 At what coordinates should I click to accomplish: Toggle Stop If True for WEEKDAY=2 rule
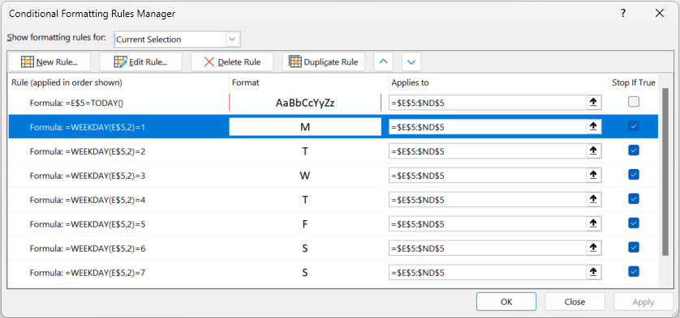coord(634,151)
